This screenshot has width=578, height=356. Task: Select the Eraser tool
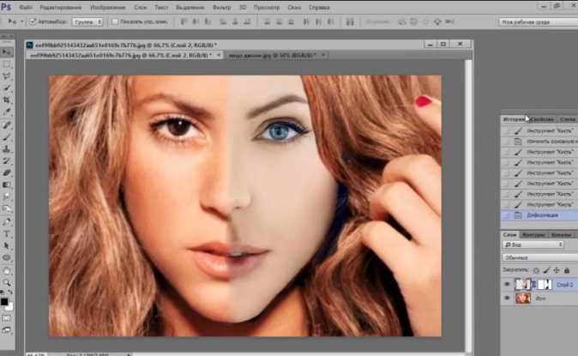coord(7,172)
